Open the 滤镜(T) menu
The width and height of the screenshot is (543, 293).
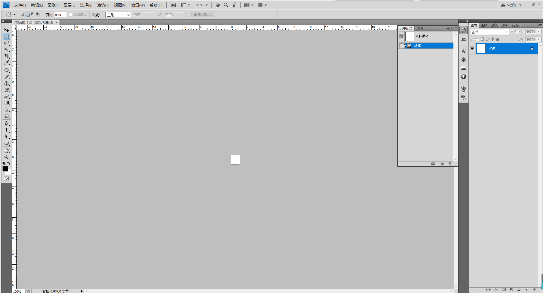(103, 5)
